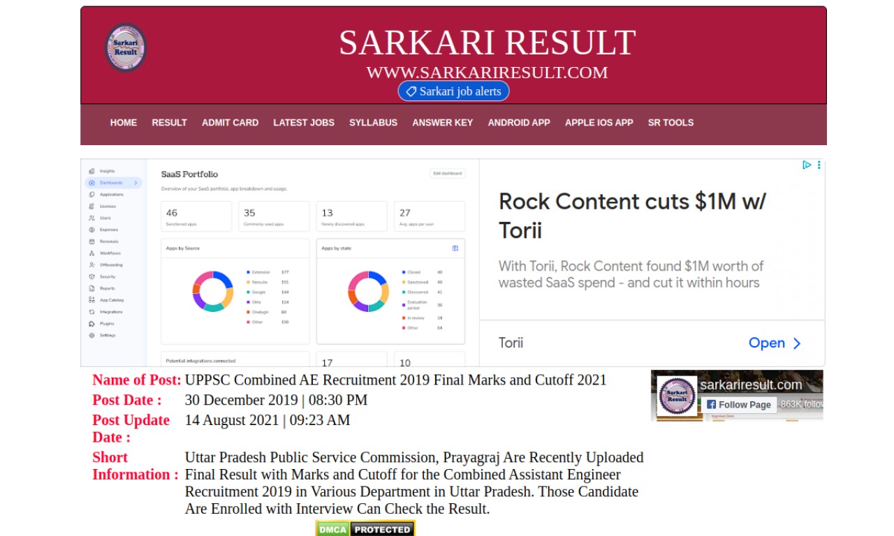
Task: Click the Sarkari Result logo in the Facebook widget
Action: pyautogui.click(x=677, y=396)
